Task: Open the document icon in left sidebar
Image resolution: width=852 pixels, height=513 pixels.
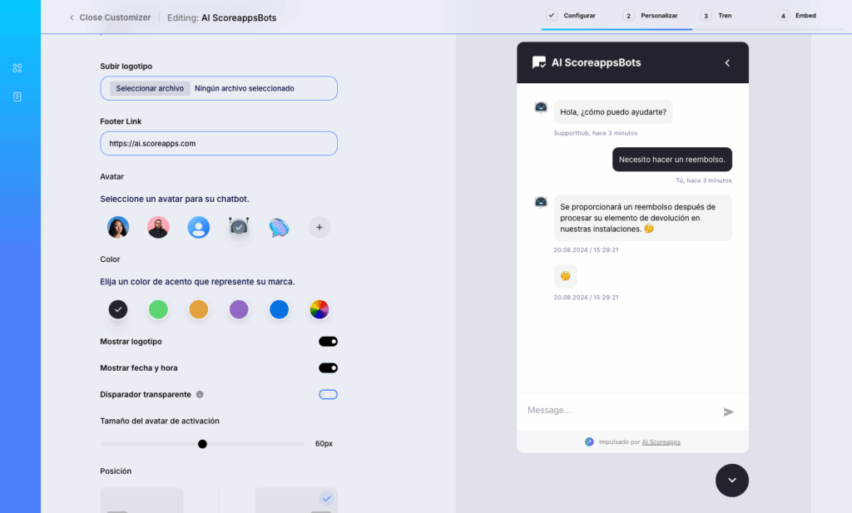Action: (17, 96)
